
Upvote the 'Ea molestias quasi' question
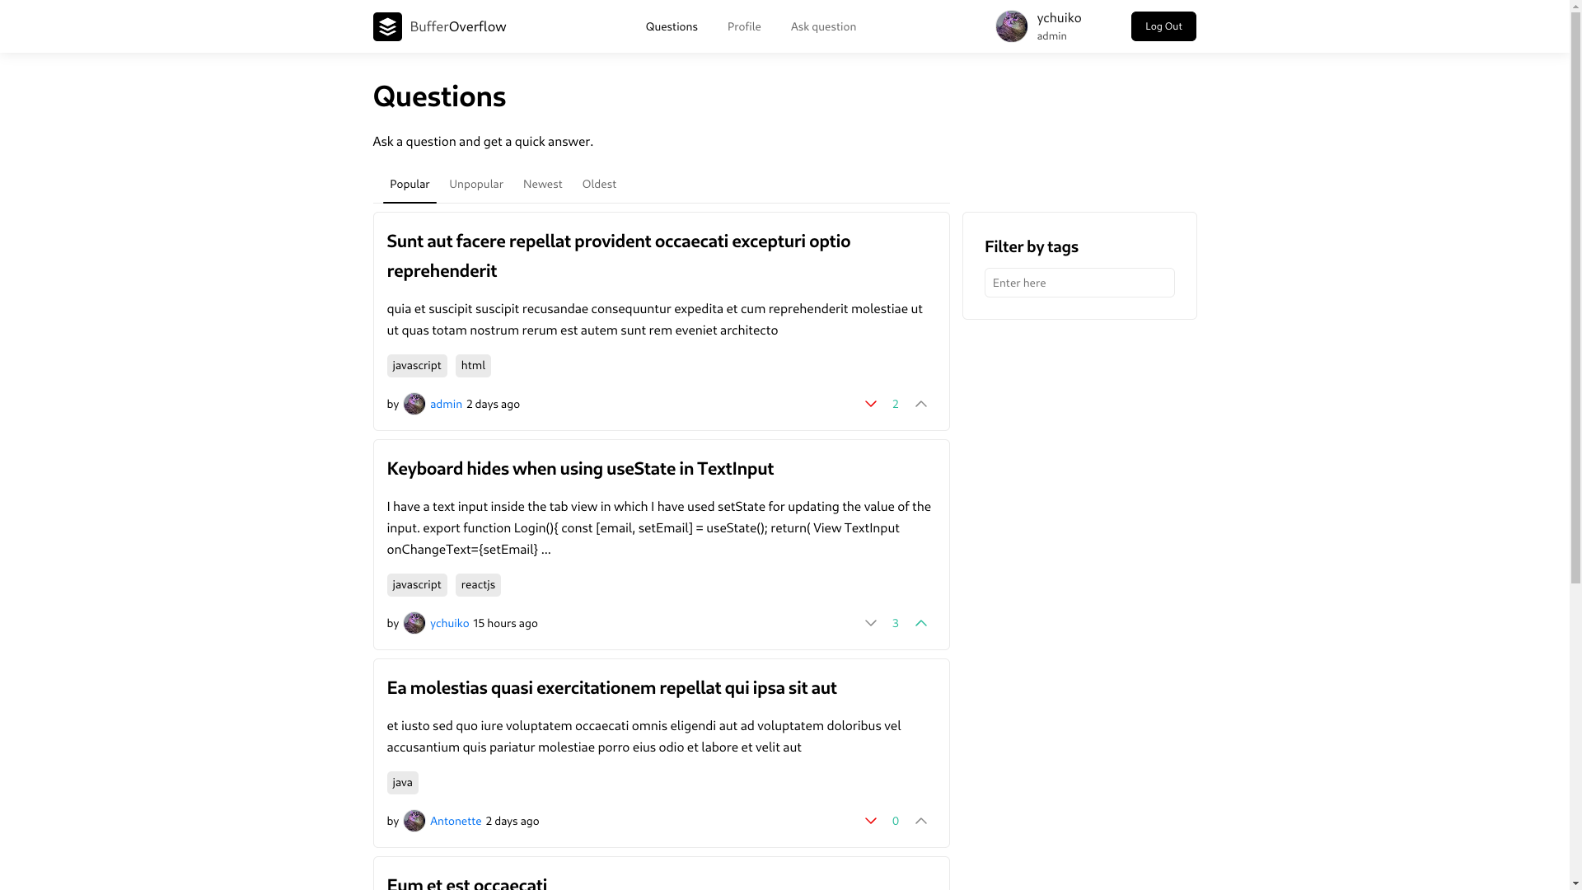tap(921, 821)
